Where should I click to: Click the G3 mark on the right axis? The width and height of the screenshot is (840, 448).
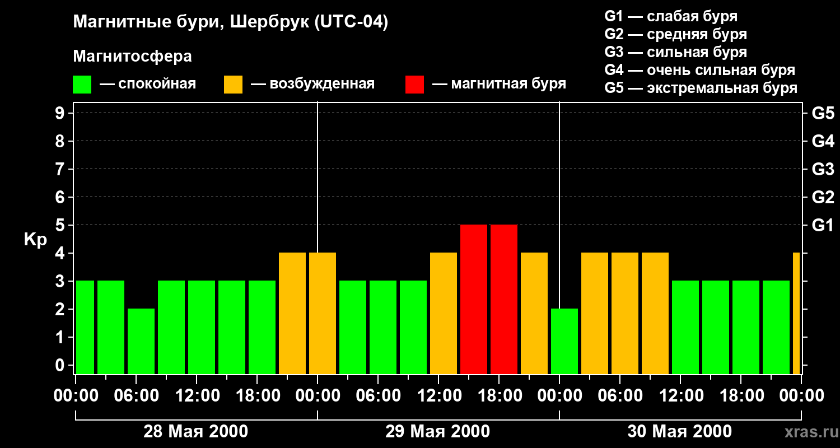[823, 169]
